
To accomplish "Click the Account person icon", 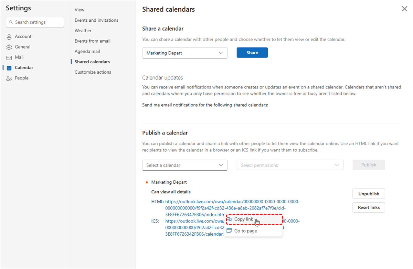I will (x=9, y=37).
